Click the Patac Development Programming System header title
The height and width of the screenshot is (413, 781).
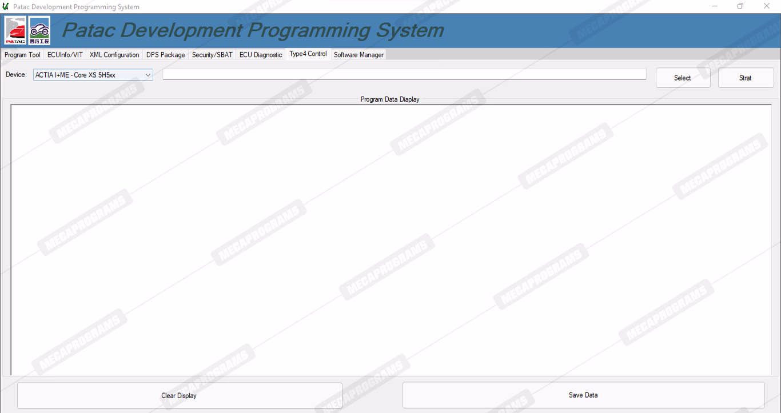[x=253, y=30]
